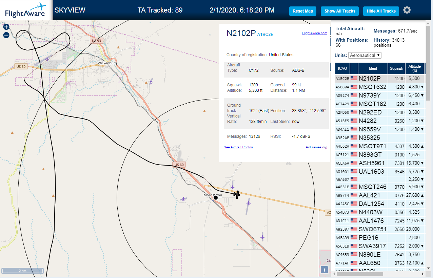433x278 pixels.
Task: Open See Aircraft Photos link
Action: pyautogui.click(x=238, y=147)
